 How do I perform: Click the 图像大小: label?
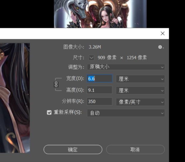click(74, 47)
